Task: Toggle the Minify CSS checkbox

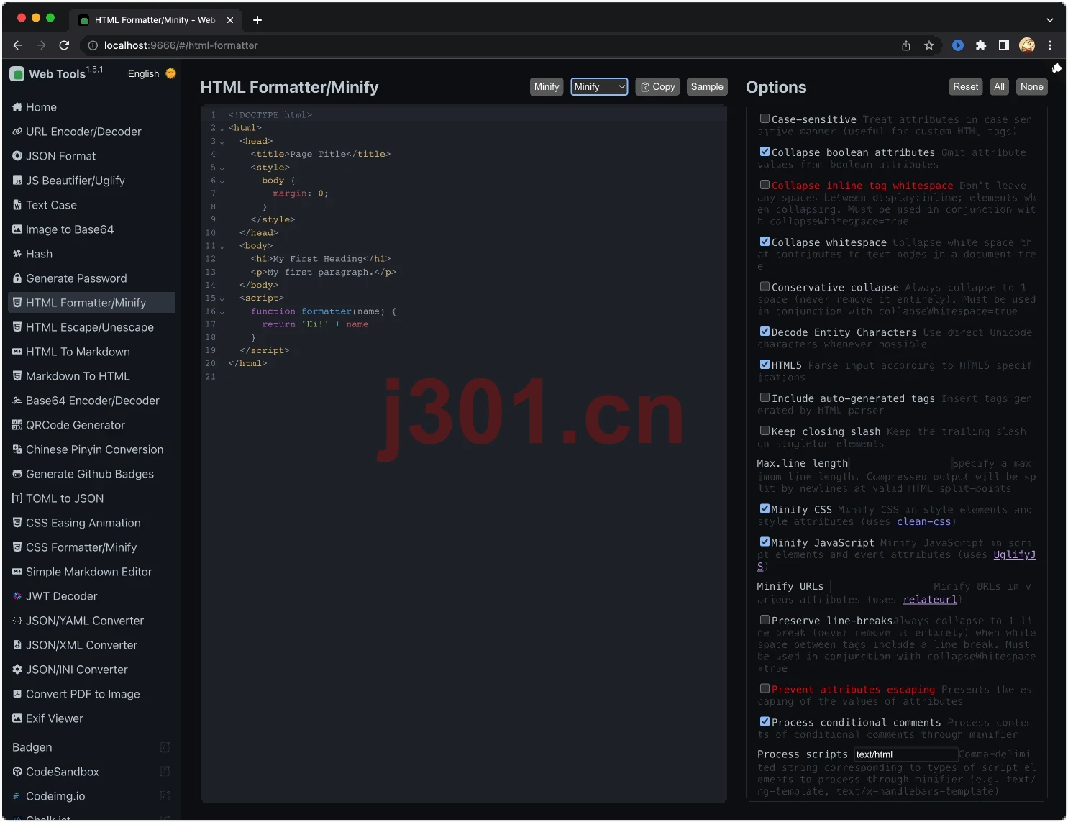Action: pos(765,508)
